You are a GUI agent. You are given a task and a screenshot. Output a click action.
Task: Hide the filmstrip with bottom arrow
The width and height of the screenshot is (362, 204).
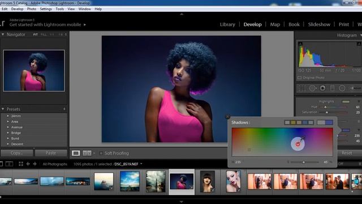pyautogui.click(x=182, y=202)
